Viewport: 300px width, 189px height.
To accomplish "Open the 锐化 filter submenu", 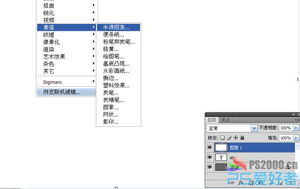I will coord(66,13).
